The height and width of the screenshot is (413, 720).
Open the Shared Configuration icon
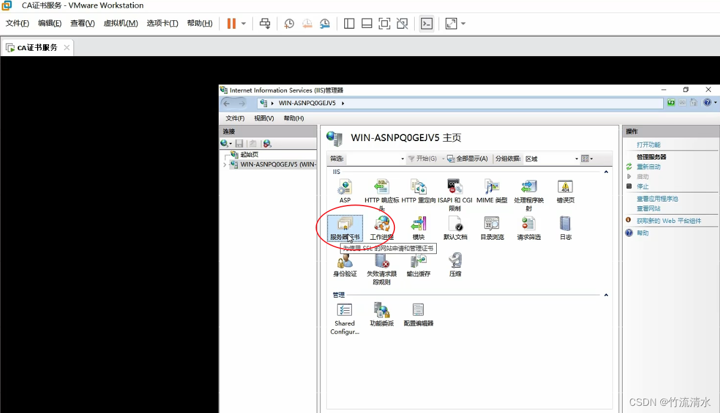[x=345, y=310]
